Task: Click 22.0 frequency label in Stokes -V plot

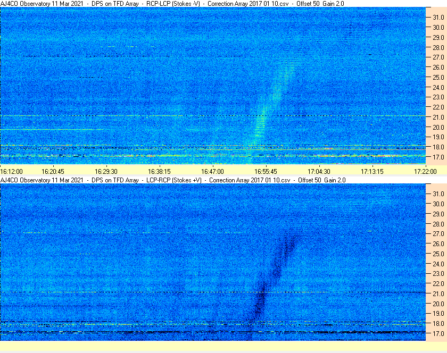Action: click(438, 107)
